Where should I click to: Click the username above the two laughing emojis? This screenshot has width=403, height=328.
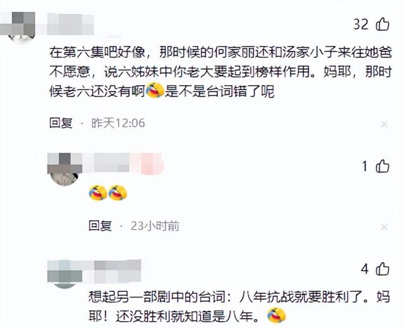coord(128,162)
